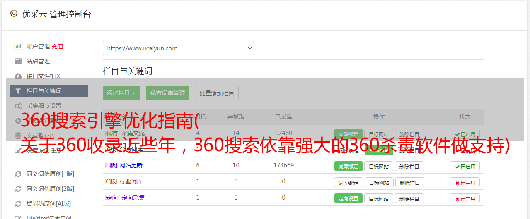Open the site URL dropdown
530x219 pixels.
(178, 48)
